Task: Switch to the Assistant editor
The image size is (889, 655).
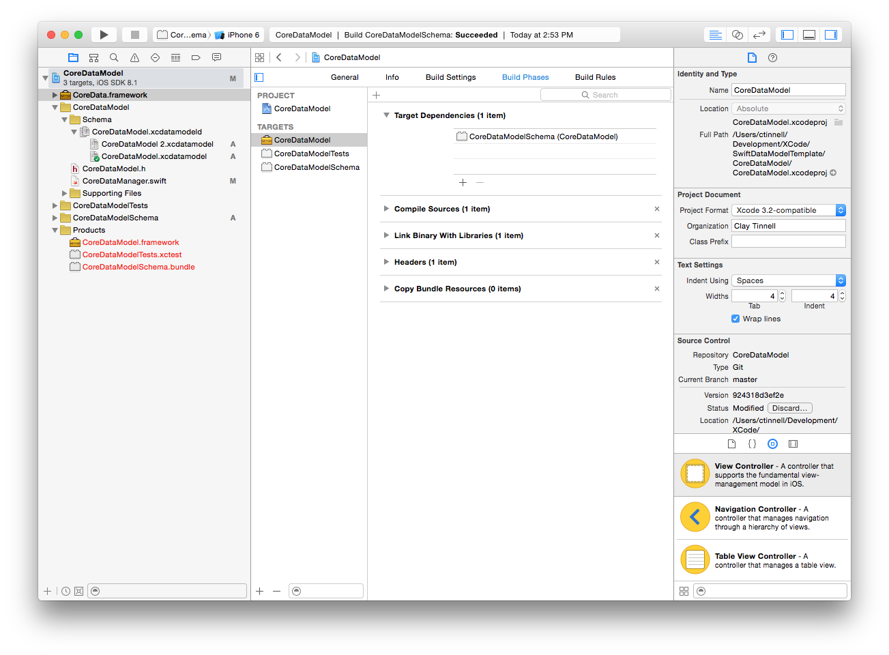Action: tap(737, 35)
